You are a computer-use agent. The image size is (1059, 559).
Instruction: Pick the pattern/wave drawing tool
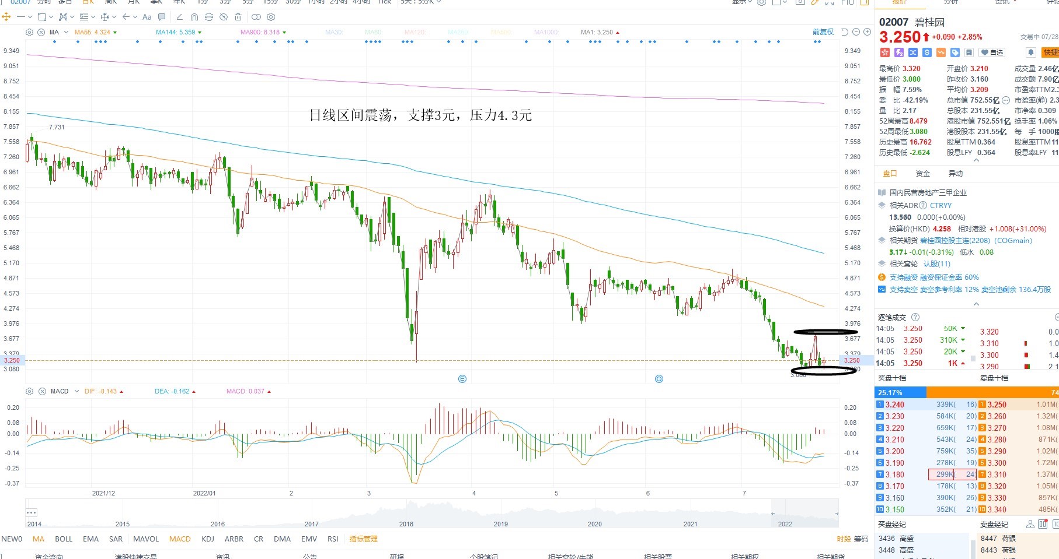point(63,17)
